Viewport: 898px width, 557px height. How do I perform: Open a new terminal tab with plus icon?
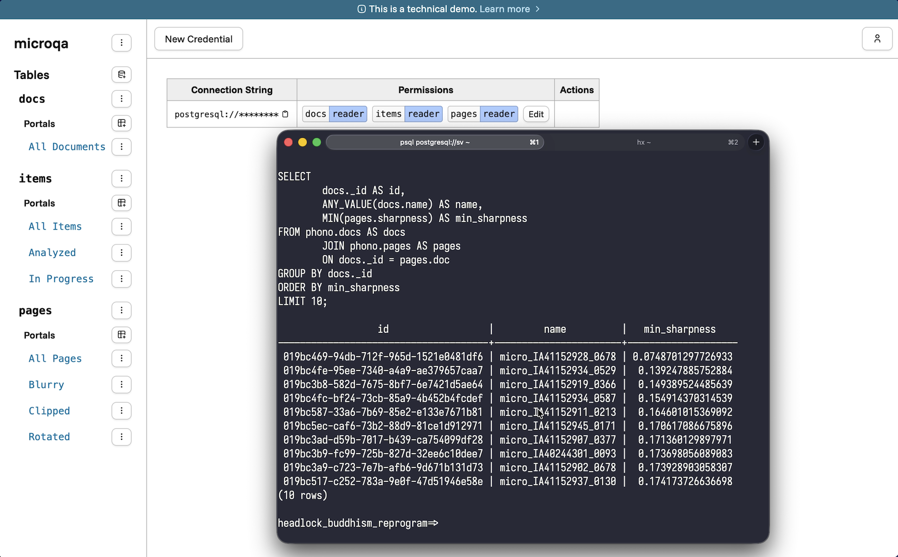757,142
